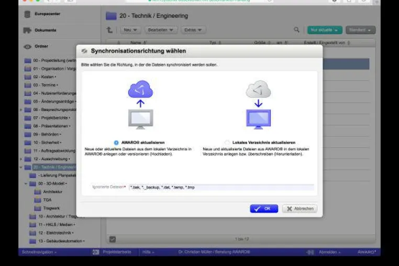This screenshot has width=399, height=266.
Task: Select folder 04 - Nutzeranforderungen
Action: [54, 93]
